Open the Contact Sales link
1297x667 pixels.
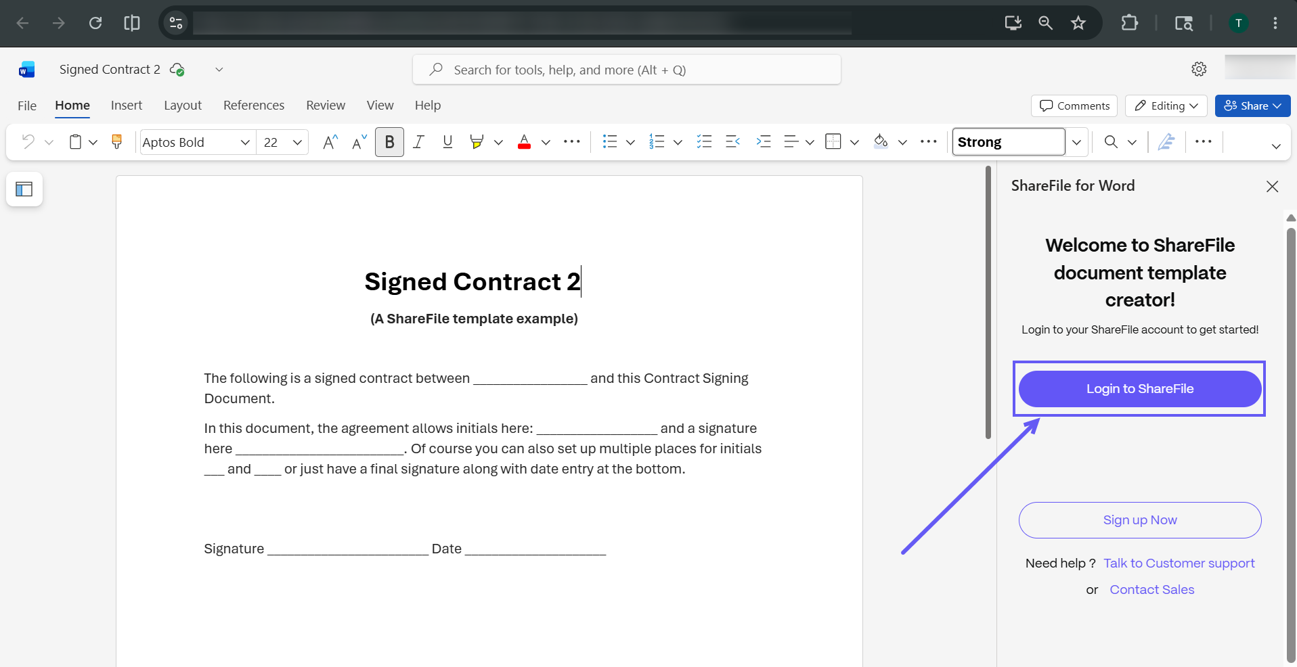point(1152,590)
